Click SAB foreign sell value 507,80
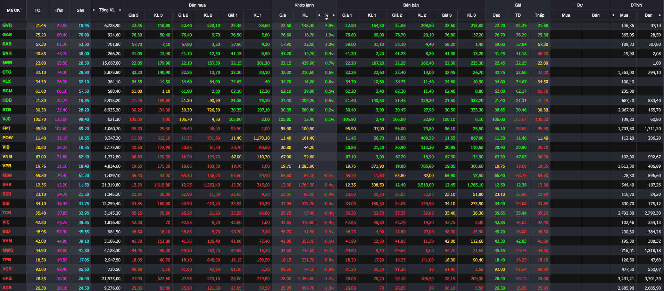Image resolution: width=664 pixels, height=291 pixels. coord(655,44)
